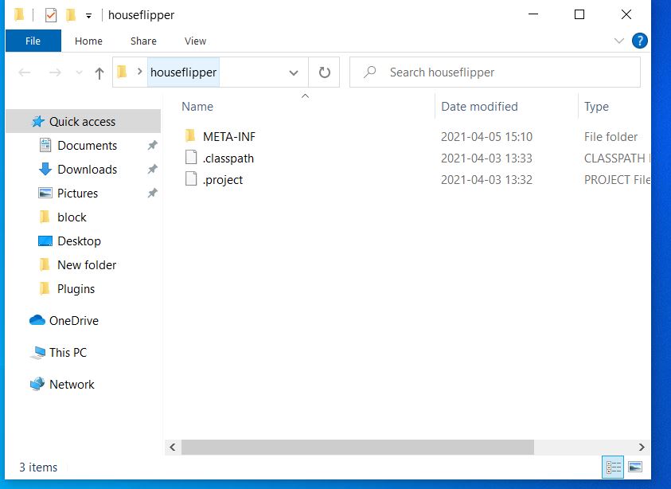Click the horizontal scrollbar left arrow
The height and width of the screenshot is (489, 671).
(x=173, y=448)
